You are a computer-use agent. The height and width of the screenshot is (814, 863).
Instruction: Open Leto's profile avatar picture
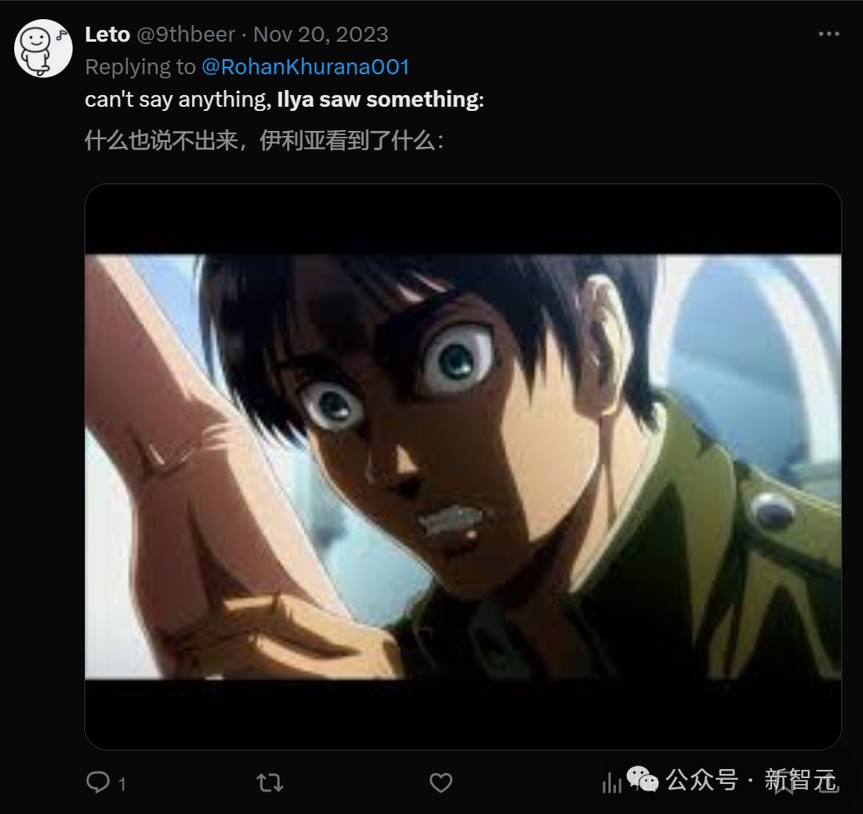(x=43, y=48)
